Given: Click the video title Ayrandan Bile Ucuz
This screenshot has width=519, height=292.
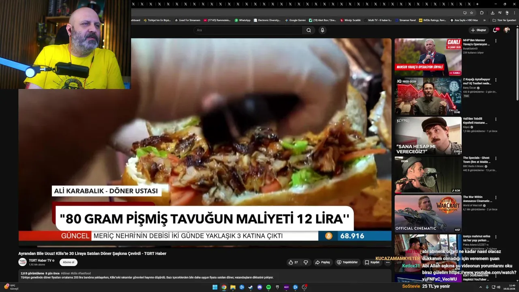Looking at the screenshot, I should tap(92, 253).
